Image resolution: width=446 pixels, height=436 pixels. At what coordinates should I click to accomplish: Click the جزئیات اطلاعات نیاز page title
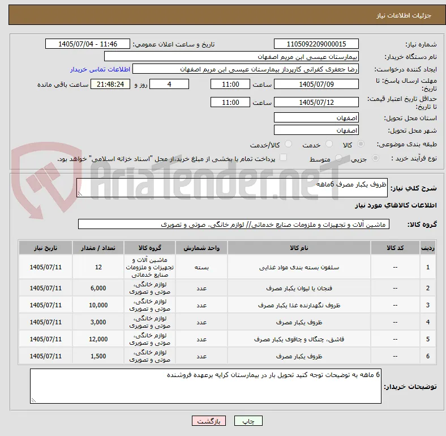click(404, 15)
